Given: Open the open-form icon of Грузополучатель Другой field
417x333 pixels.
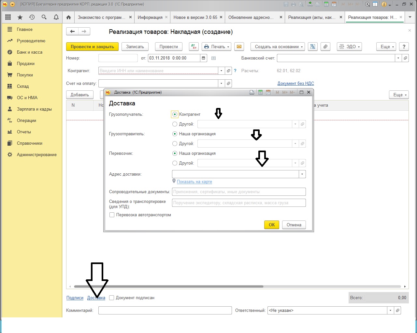Looking at the screenshot, I should (x=303, y=124).
